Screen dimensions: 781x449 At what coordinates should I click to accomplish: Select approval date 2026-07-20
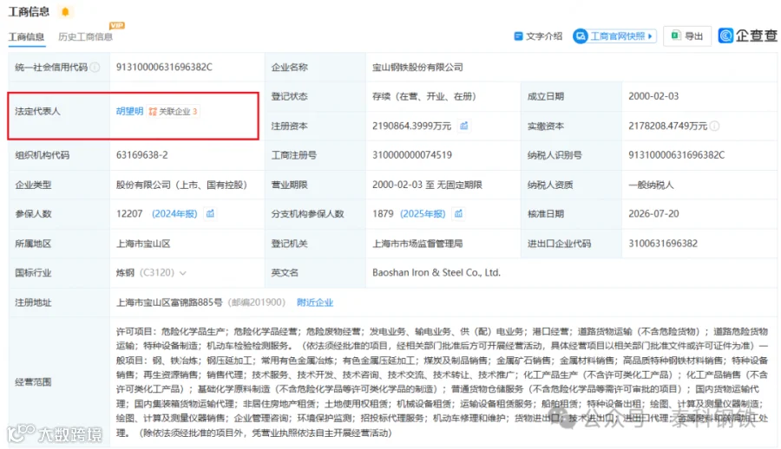(x=653, y=213)
